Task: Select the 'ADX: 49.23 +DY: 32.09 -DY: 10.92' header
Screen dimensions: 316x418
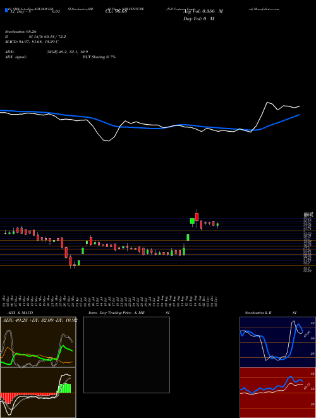Action: [x=40, y=320]
